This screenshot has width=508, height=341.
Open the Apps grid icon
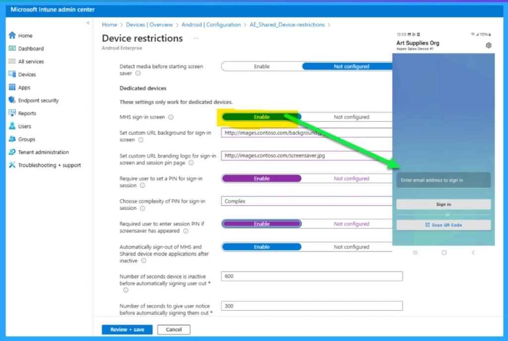coord(12,87)
